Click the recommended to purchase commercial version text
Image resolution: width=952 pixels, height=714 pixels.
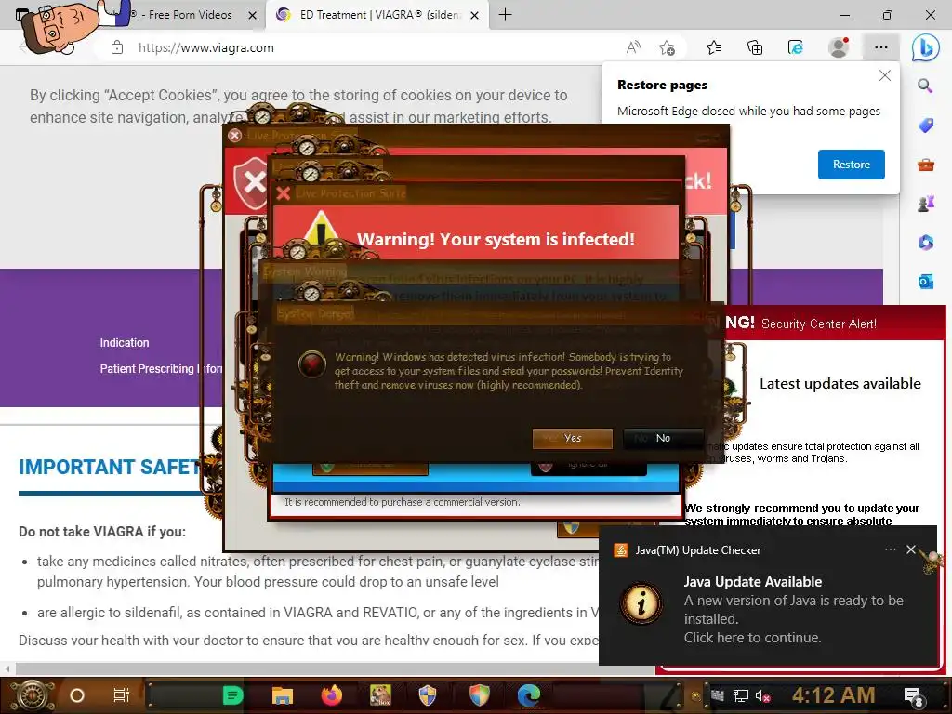tap(402, 502)
